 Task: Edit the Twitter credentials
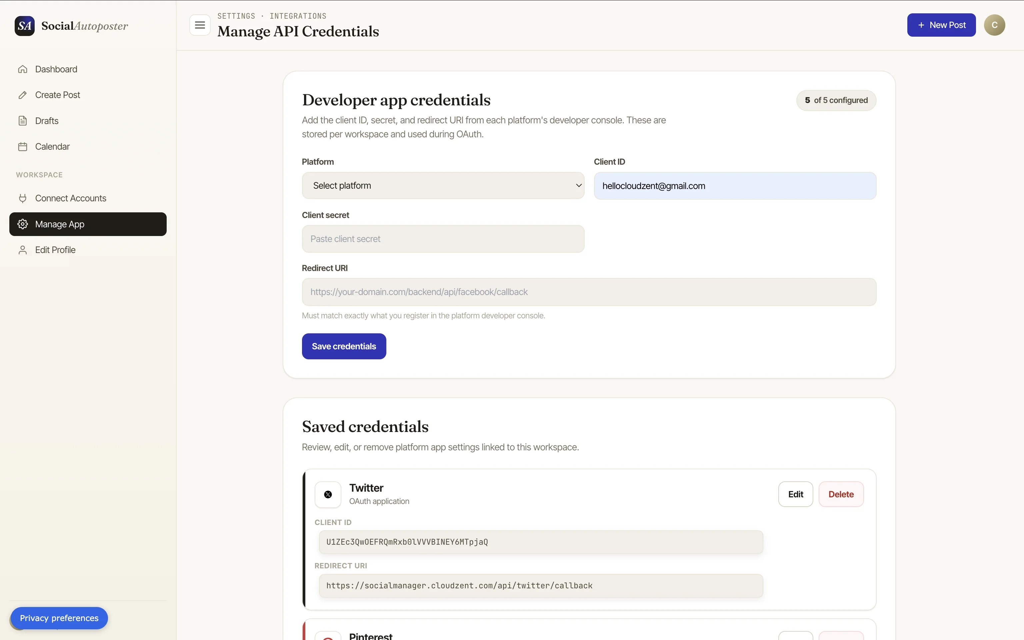tap(796, 494)
